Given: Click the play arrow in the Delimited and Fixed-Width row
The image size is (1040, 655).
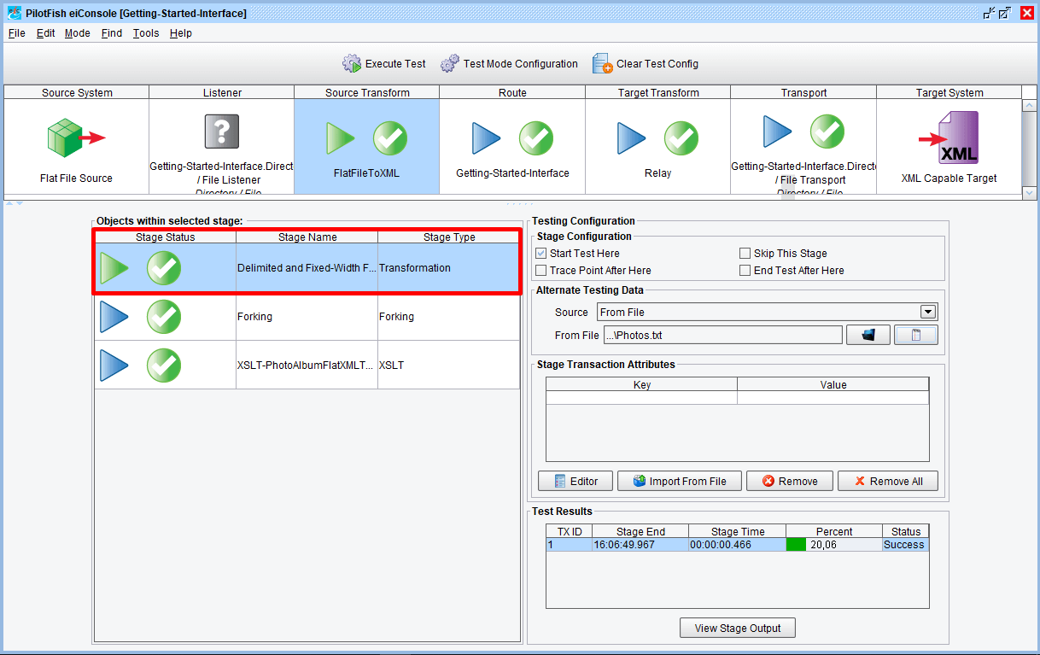Looking at the screenshot, I should pos(114,268).
